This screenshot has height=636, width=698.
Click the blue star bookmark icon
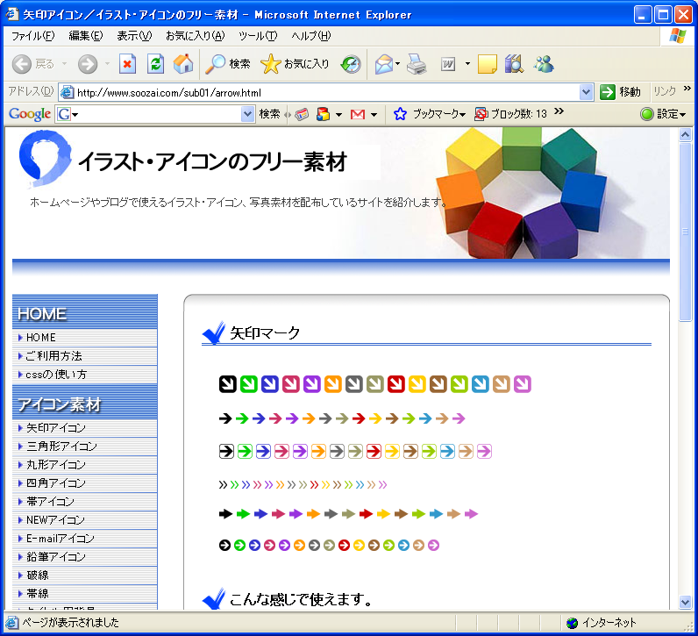[x=400, y=114]
